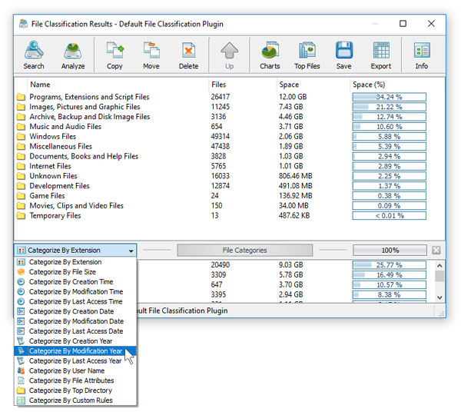Screen dimensions: 461x412
Task: Click the lower list scrollbar up arrow
Action: (x=439, y=265)
